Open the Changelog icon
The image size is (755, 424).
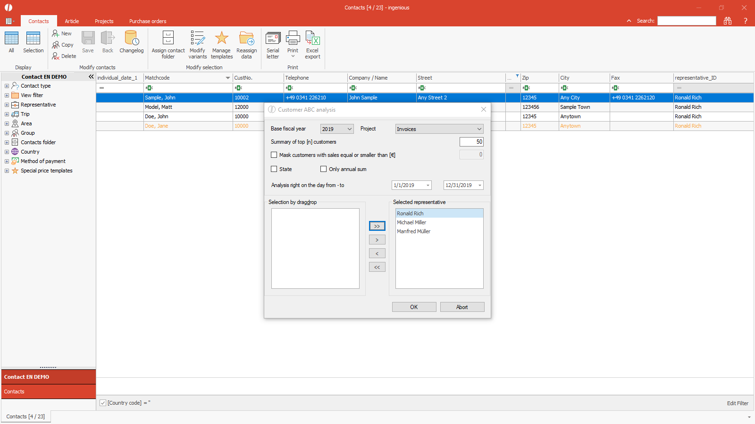[x=131, y=39]
